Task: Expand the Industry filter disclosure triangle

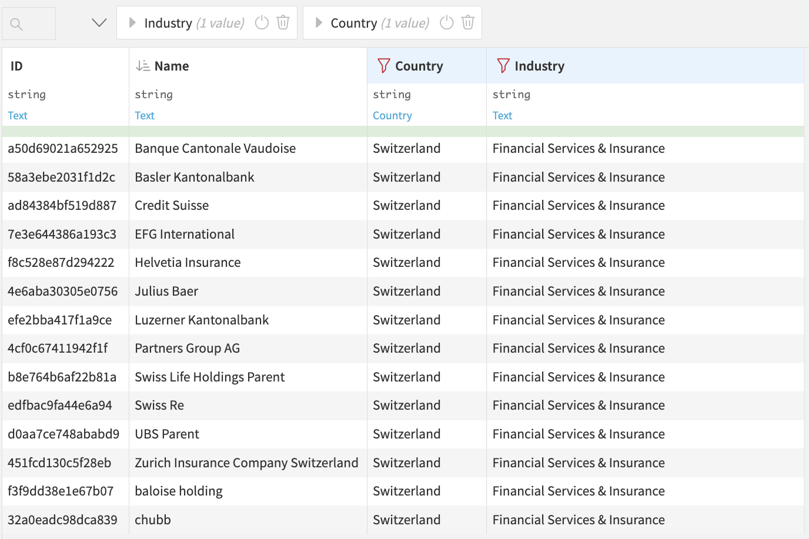Action: point(132,22)
